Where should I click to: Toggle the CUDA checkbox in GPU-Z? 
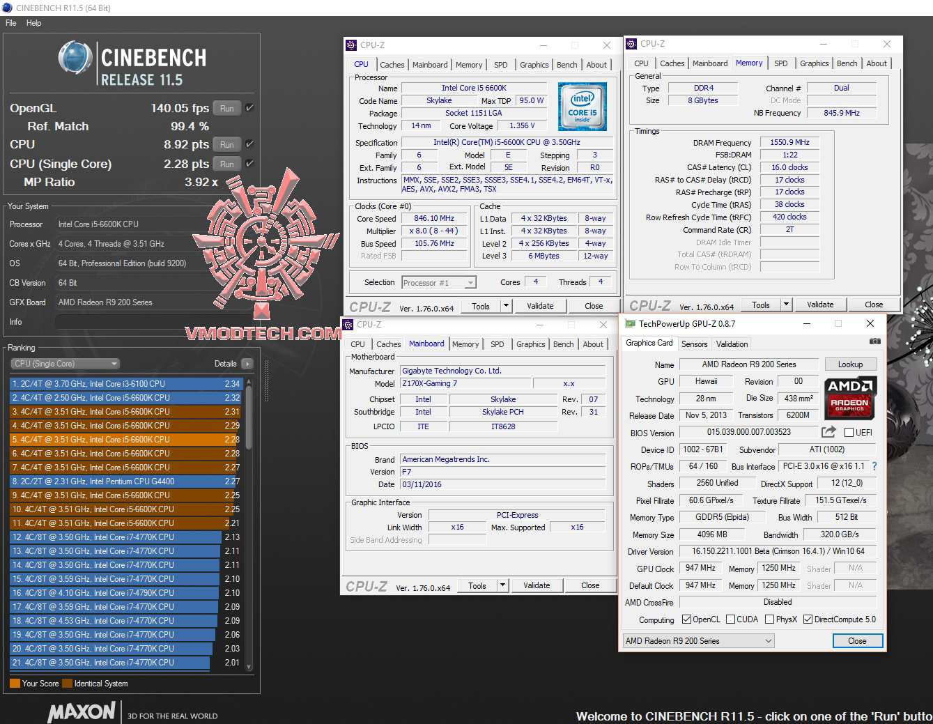(x=731, y=619)
